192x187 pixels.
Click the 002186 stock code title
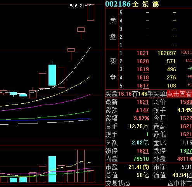118,4
